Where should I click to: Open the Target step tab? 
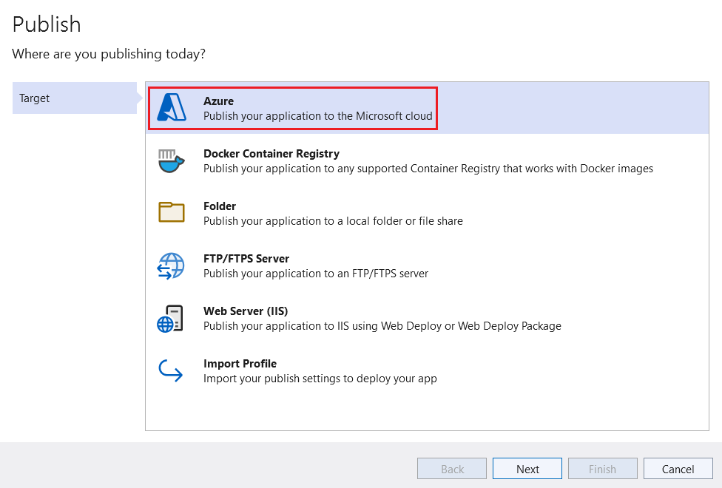pyautogui.click(x=75, y=98)
